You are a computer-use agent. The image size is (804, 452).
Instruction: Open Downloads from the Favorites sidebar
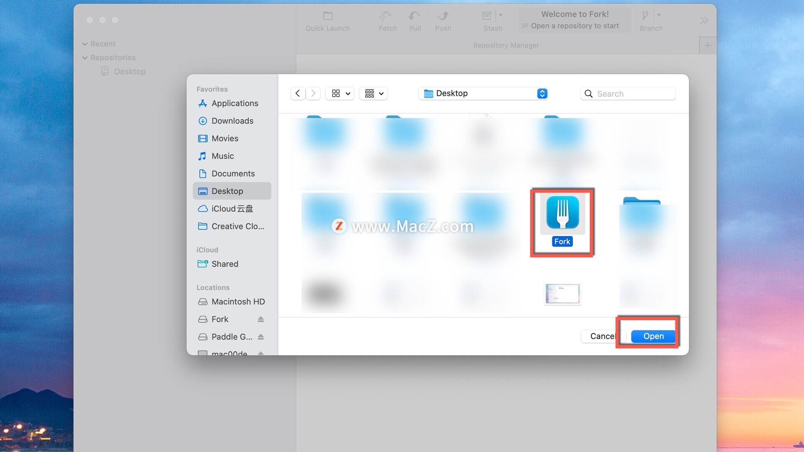(x=232, y=121)
